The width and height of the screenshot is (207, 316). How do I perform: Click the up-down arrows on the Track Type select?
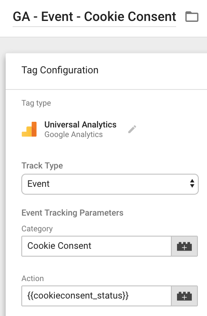pos(192,183)
